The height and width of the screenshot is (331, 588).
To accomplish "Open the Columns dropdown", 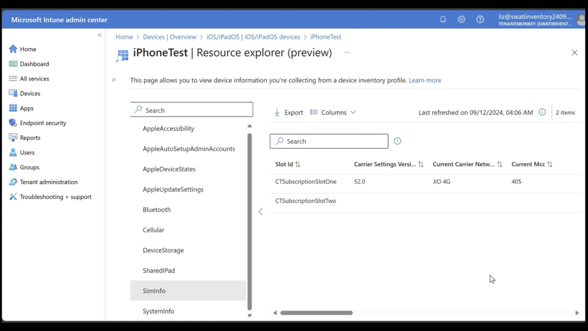I will (333, 112).
